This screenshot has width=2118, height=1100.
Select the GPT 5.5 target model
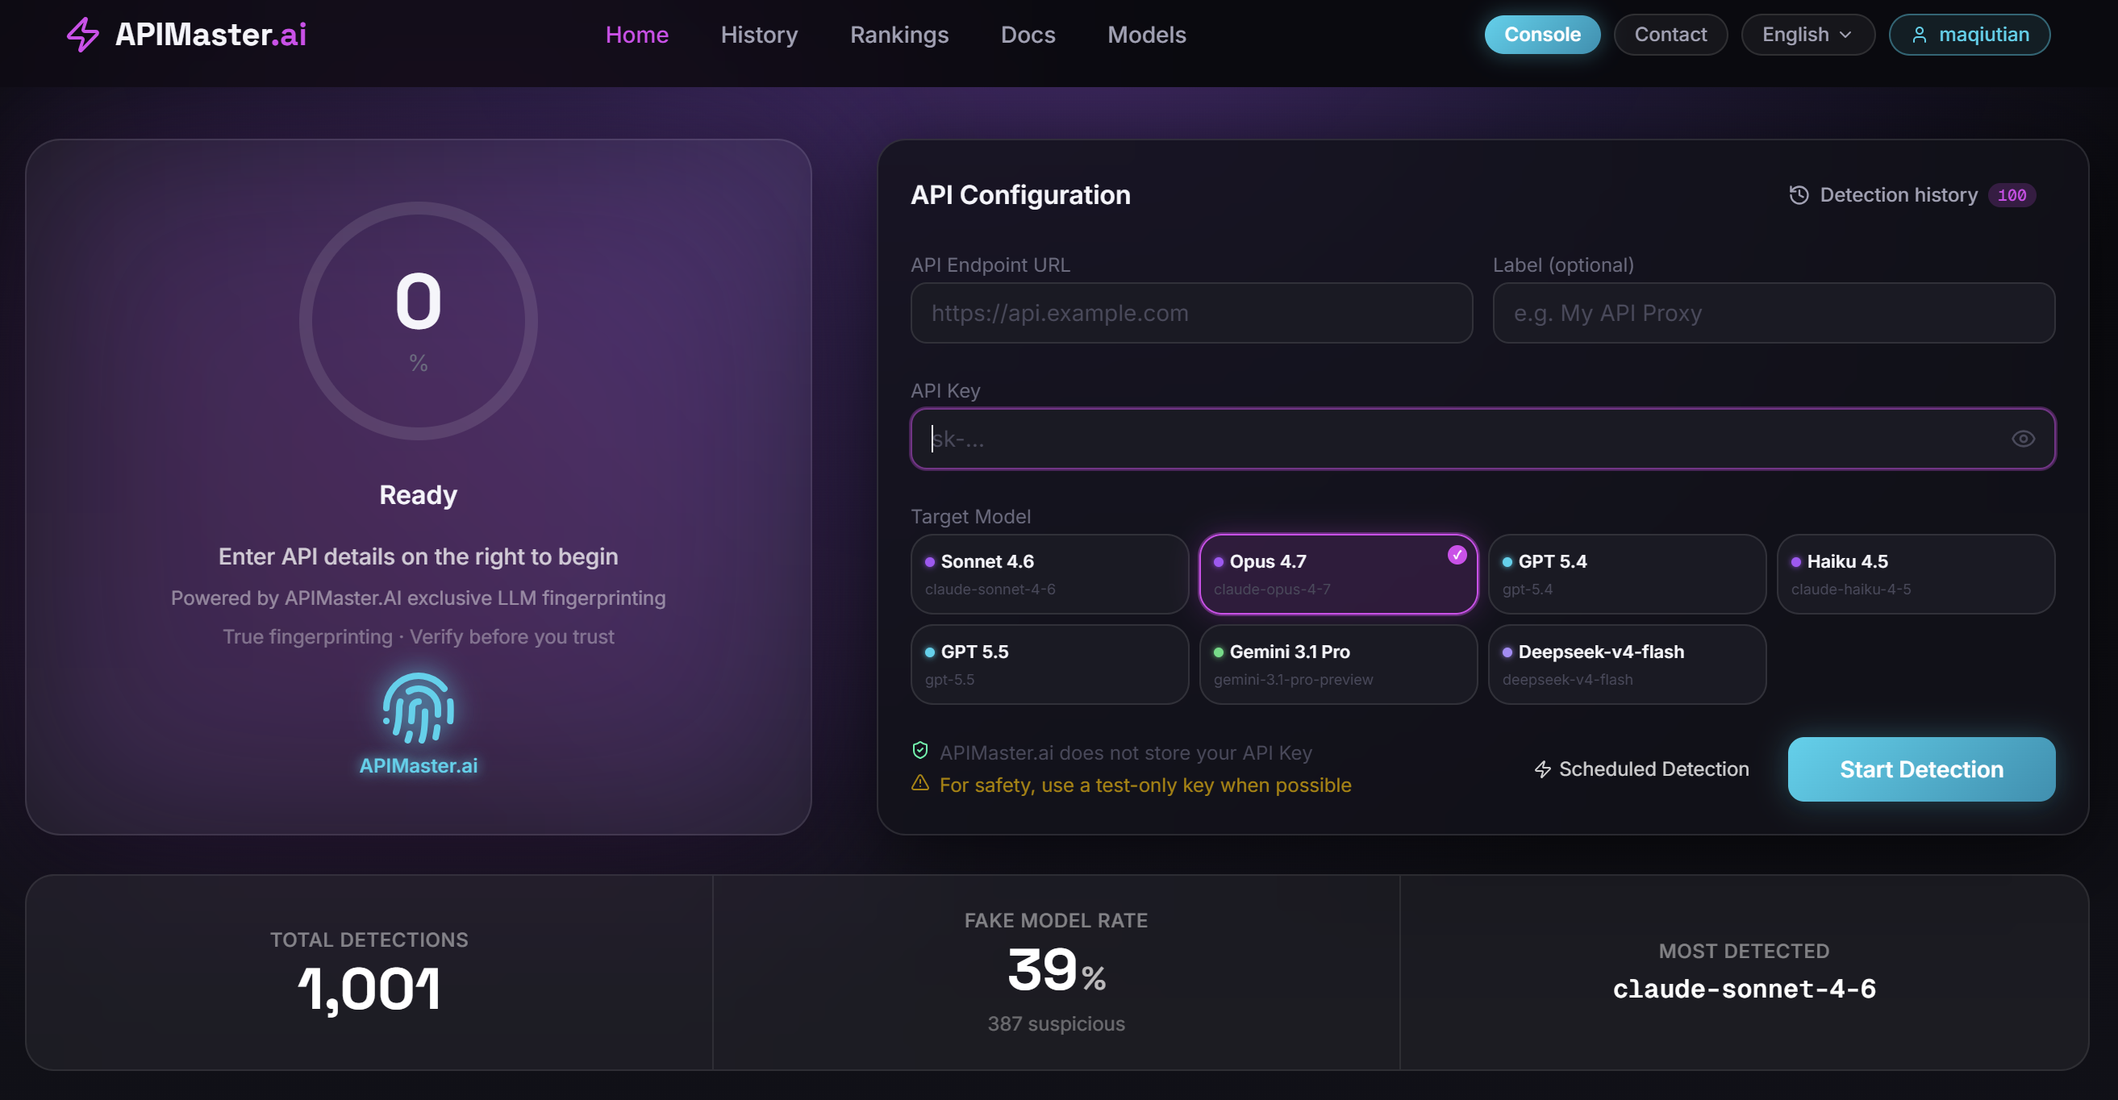(x=1049, y=665)
